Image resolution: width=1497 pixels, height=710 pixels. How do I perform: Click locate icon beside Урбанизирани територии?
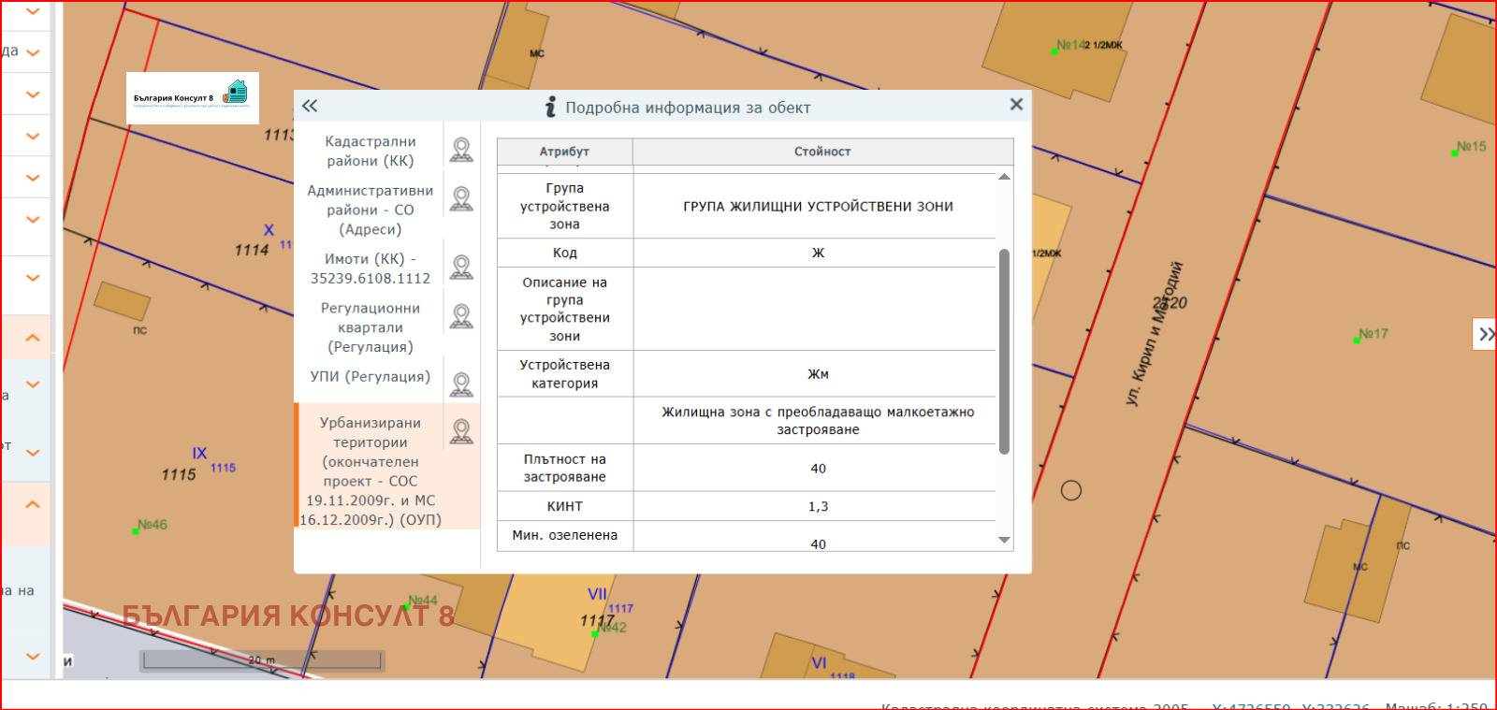tap(461, 431)
